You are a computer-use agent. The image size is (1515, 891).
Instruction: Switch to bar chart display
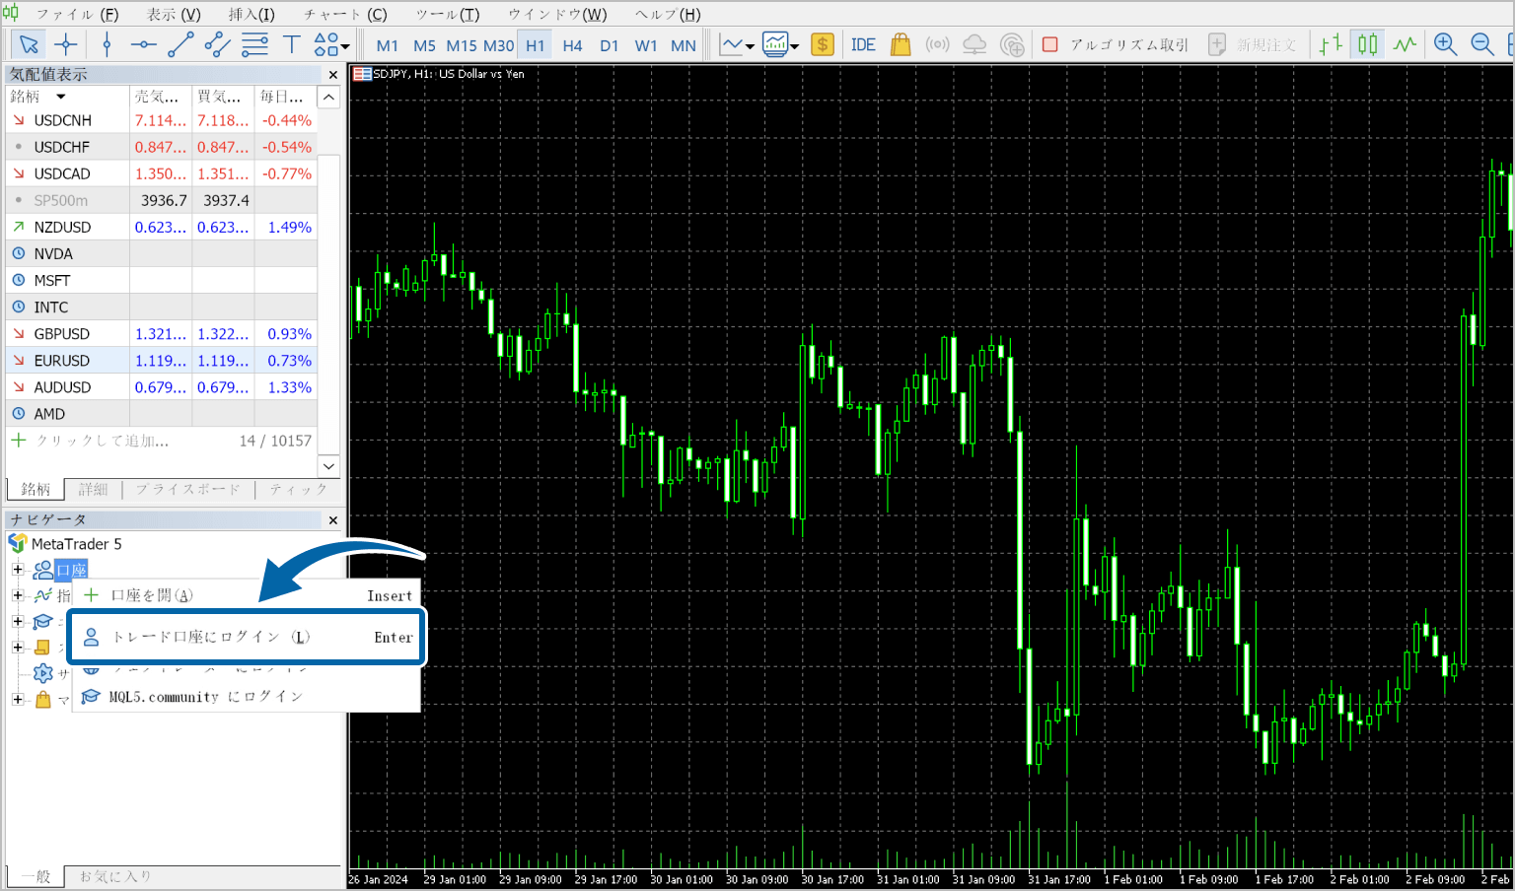click(1332, 44)
